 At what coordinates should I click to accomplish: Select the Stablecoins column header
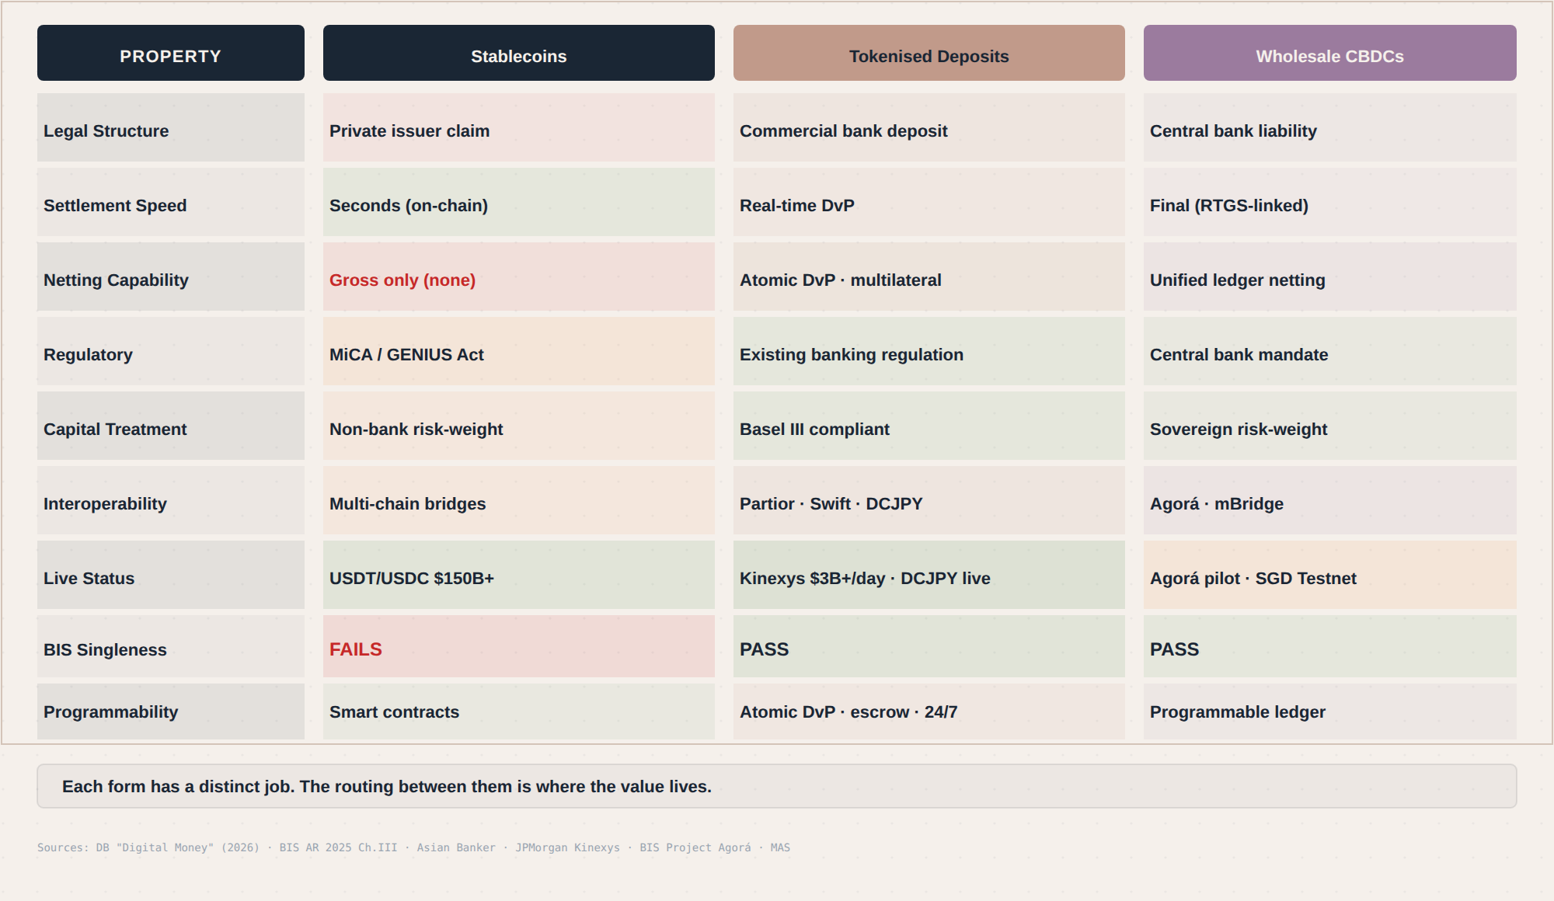(519, 53)
